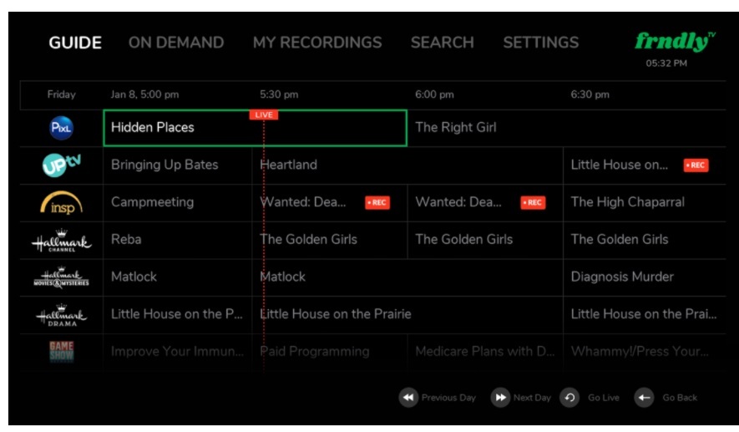The height and width of the screenshot is (432, 739).
Task: Select Little House on the Prairie at 5:30
Action: click(x=407, y=314)
